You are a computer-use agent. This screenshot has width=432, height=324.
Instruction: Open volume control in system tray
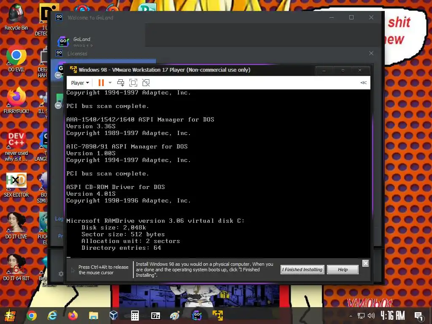(x=371, y=316)
